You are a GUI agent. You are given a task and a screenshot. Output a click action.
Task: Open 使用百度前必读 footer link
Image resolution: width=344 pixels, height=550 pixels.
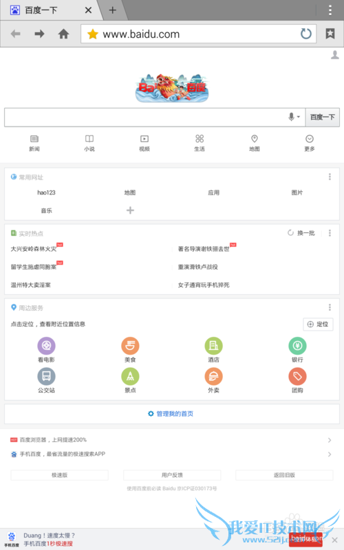144,488
